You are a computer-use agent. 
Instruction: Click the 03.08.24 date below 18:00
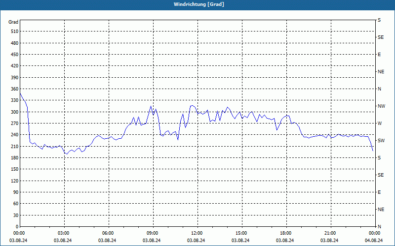point(285,241)
